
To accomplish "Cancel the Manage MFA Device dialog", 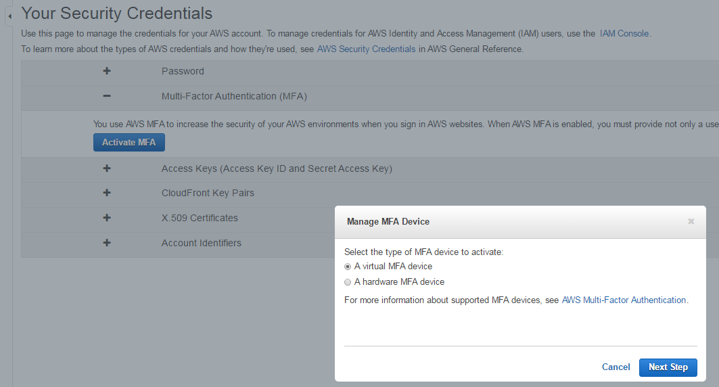I will point(616,367).
